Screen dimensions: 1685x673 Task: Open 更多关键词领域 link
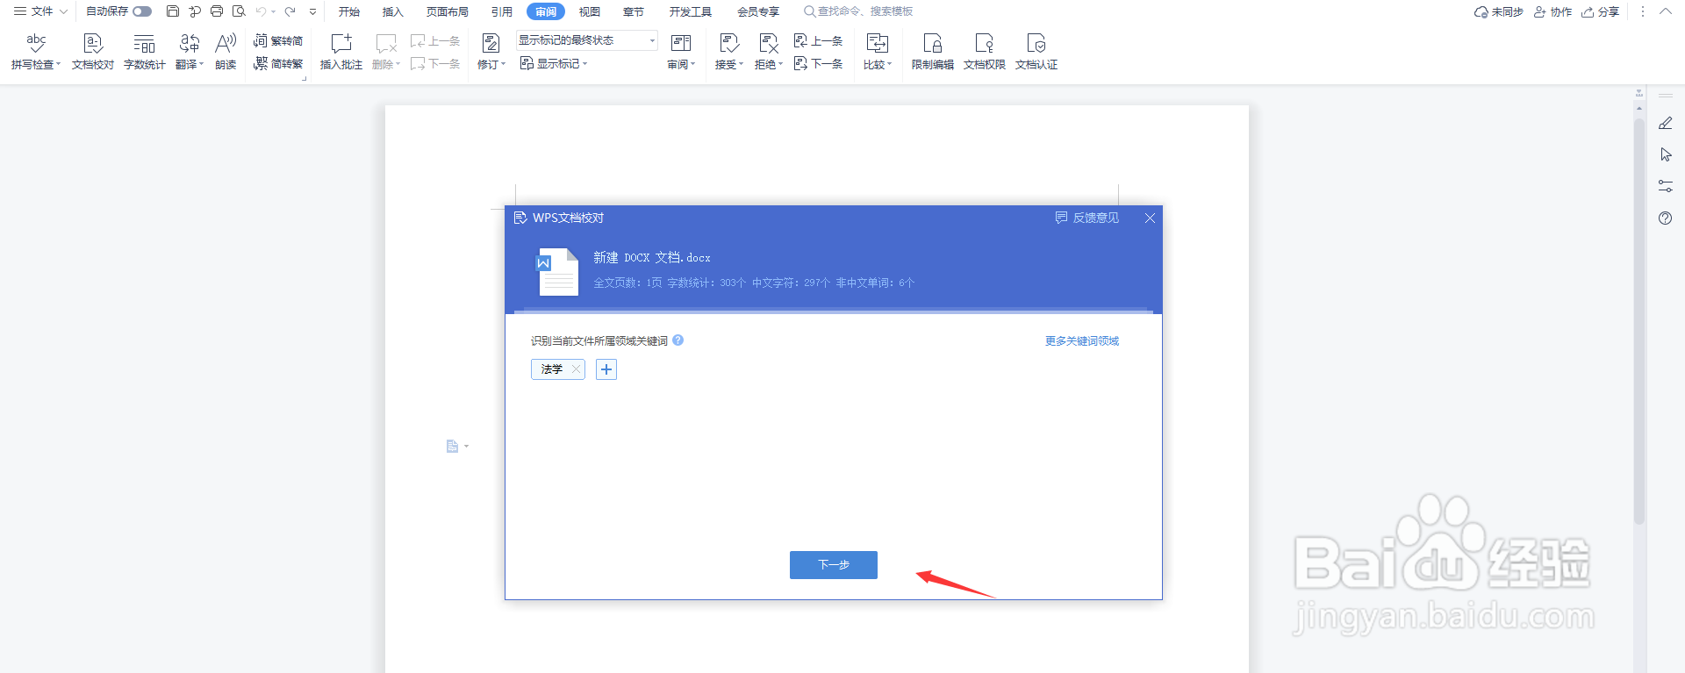click(1082, 341)
